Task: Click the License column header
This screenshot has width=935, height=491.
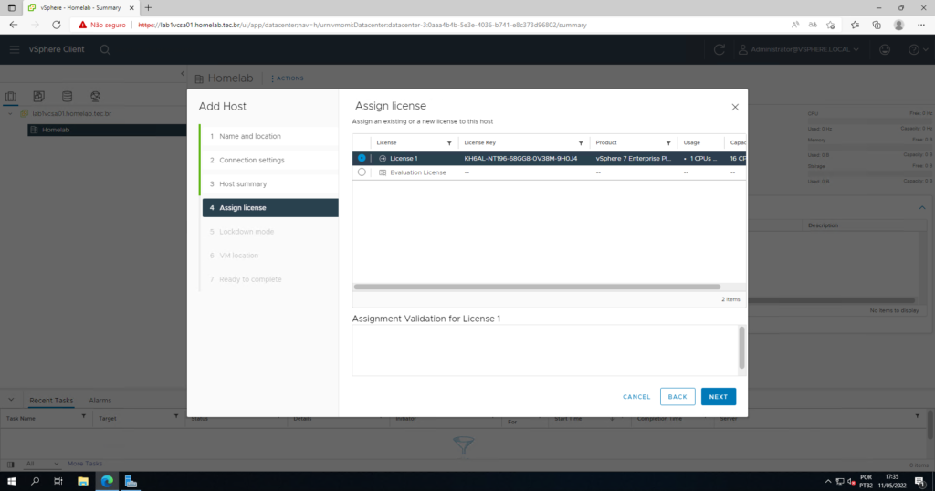Action: tap(386, 143)
